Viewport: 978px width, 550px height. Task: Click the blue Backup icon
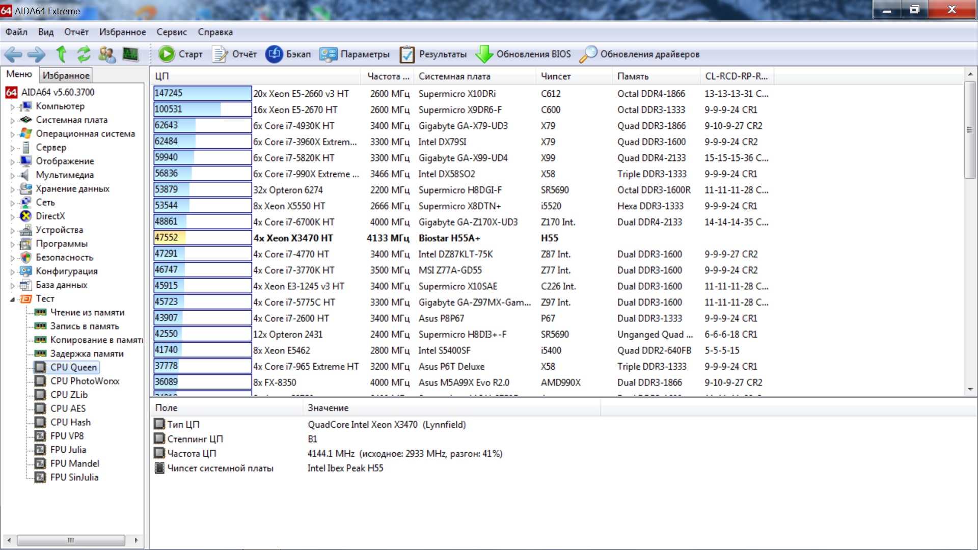pos(274,54)
